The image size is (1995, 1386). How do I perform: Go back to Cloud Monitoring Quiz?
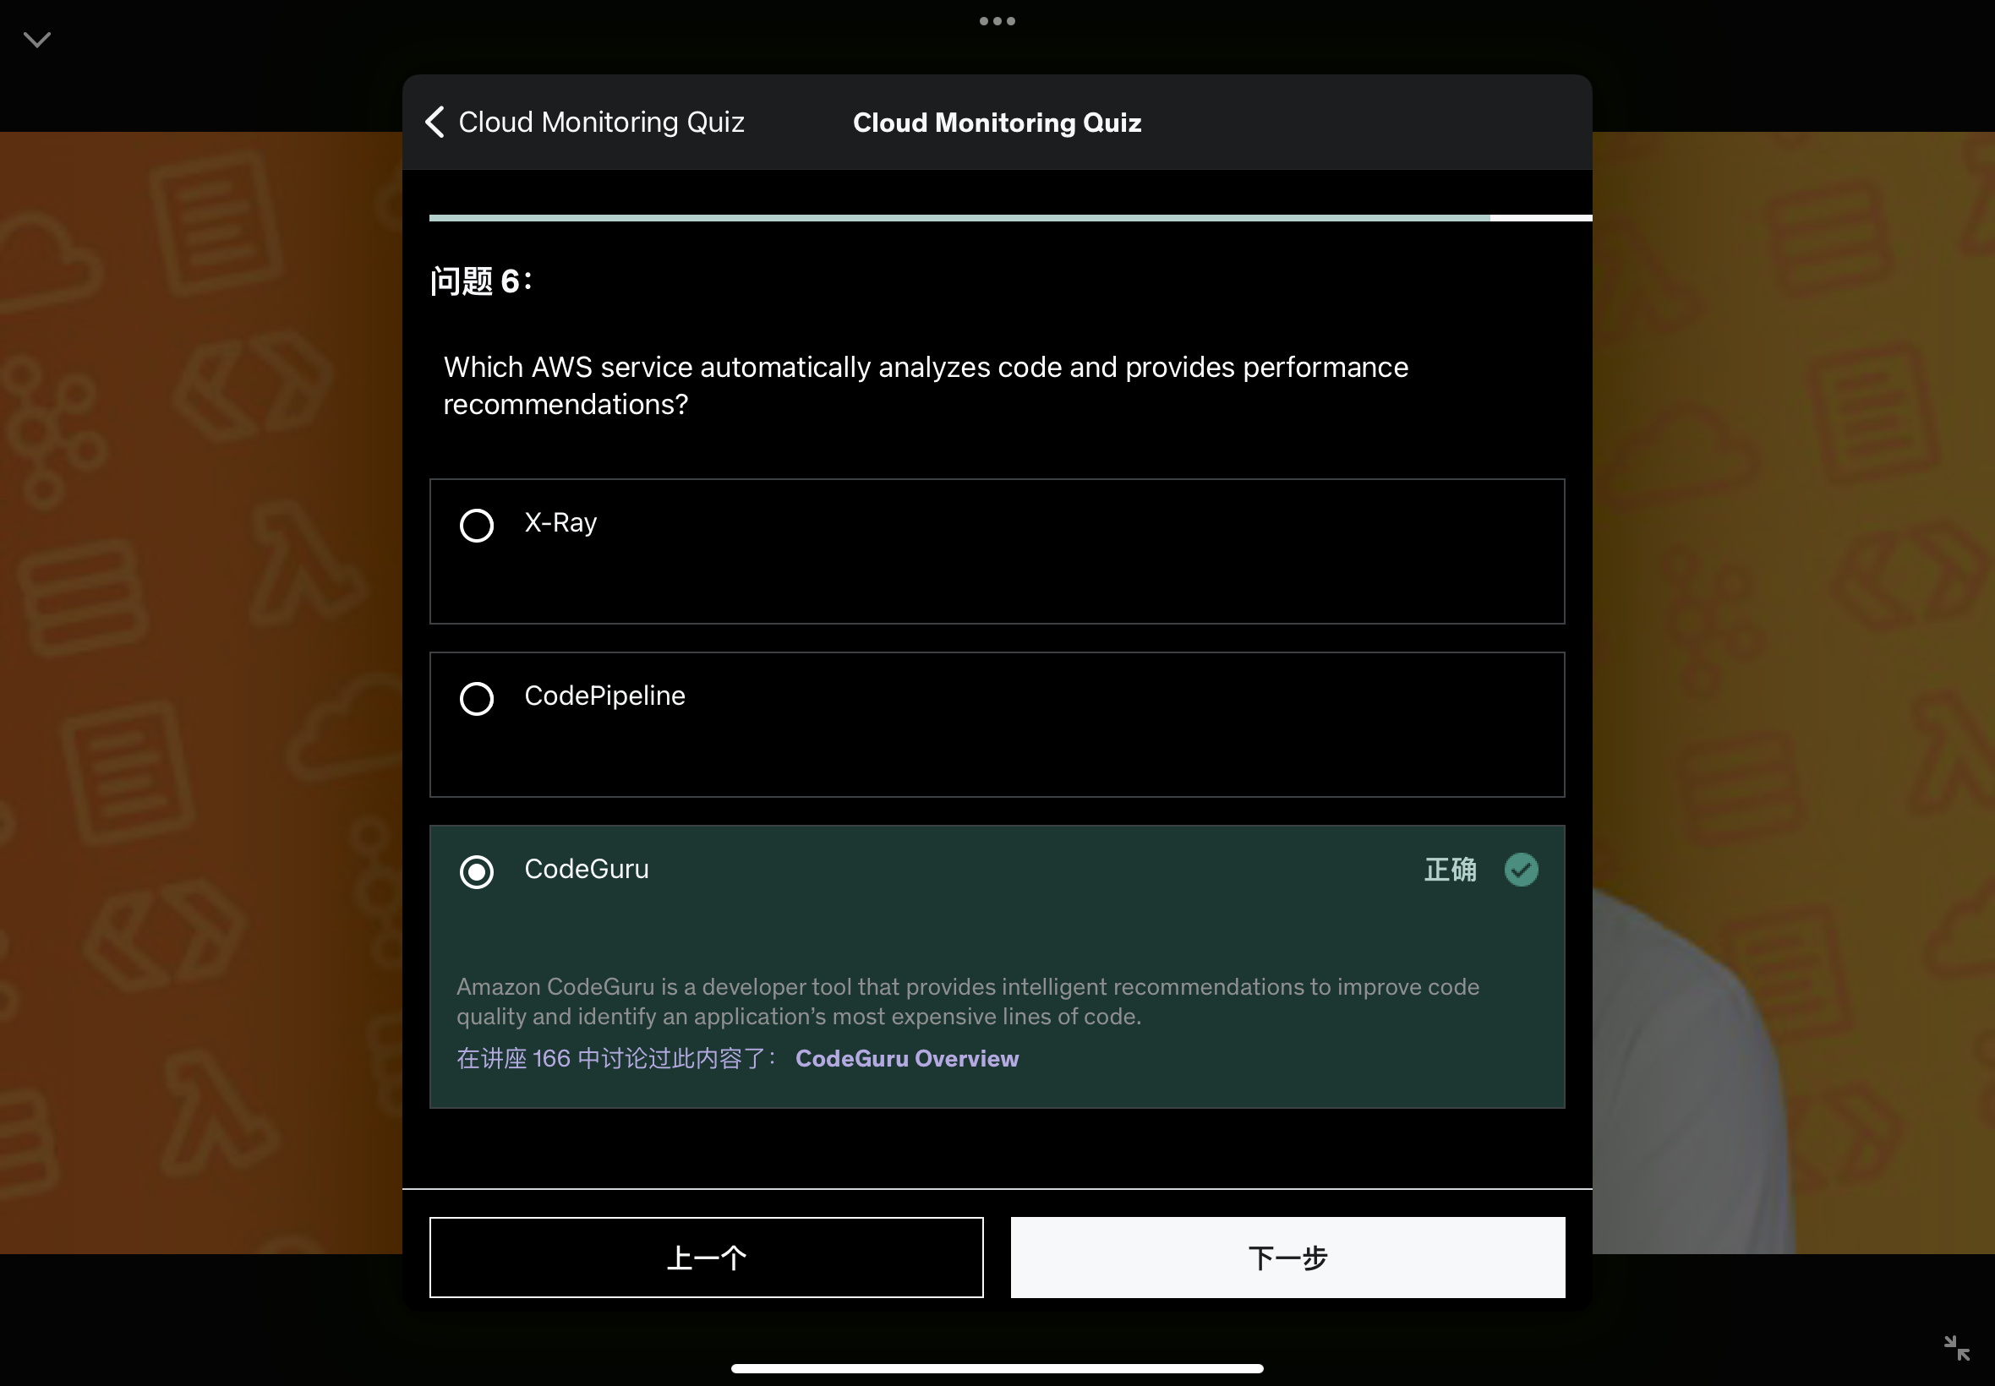(601, 123)
